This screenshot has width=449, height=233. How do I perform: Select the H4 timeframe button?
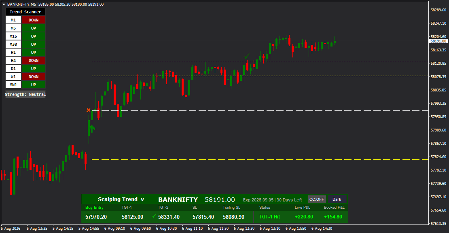pyautogui.click(x=13, y=60)
